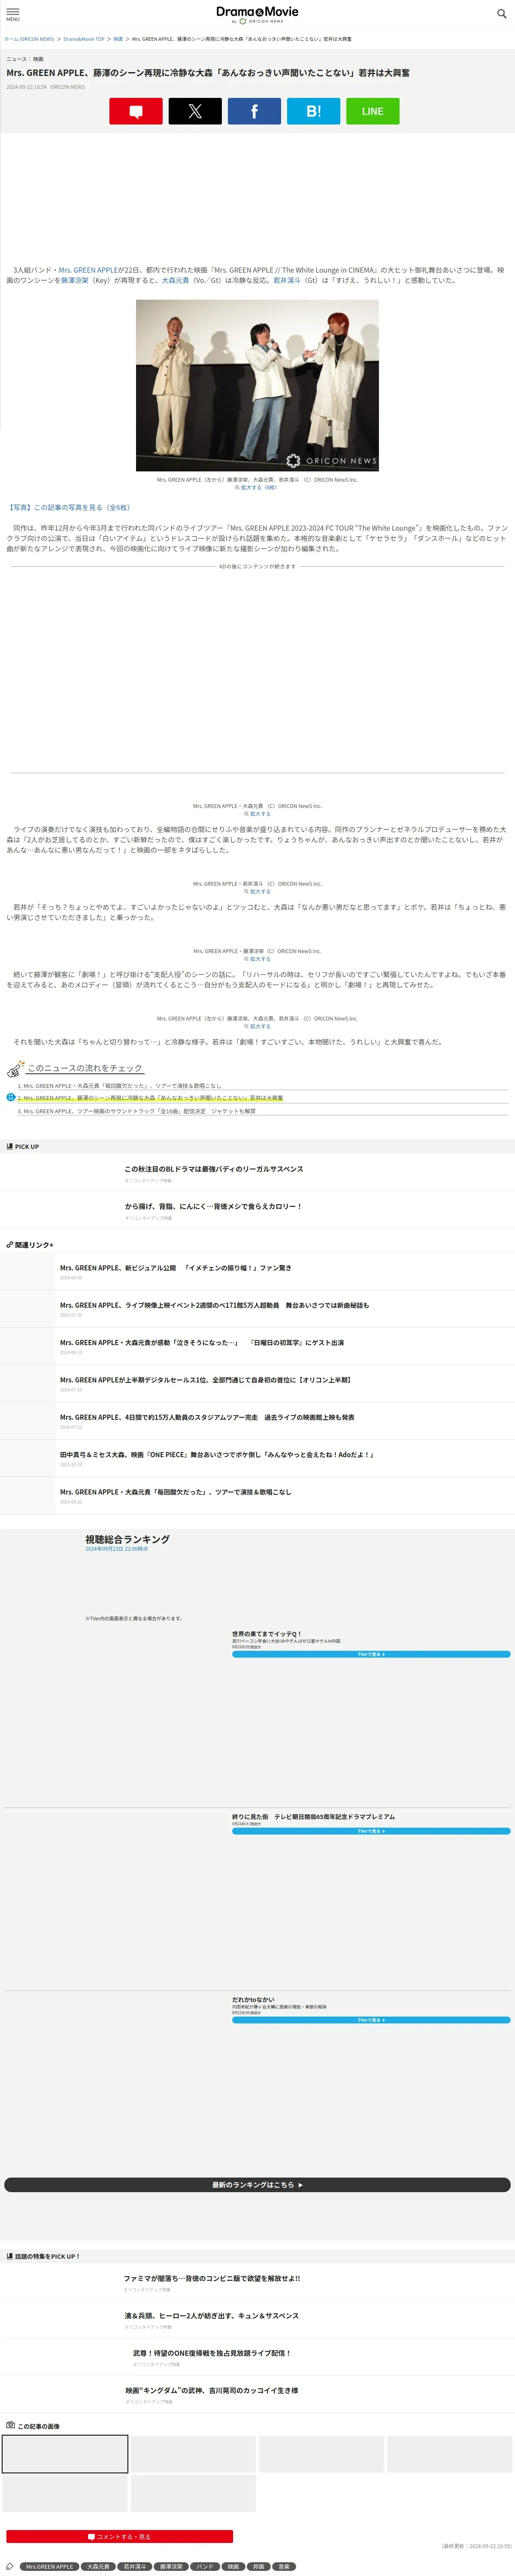Click 拡大する under 大森元貴 photo caption
This screenshot has height=2576, width=515.
point(257,814)
